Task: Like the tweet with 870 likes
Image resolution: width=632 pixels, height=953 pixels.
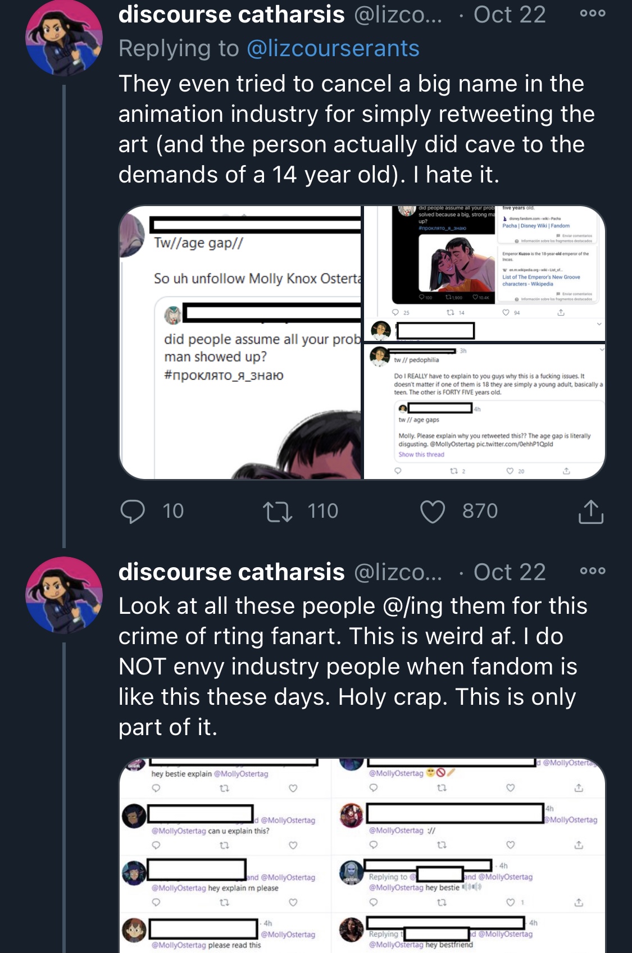Action: tap(433, 511)
